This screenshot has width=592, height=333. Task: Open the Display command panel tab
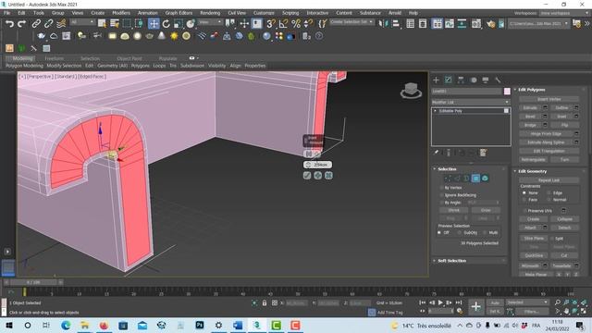tap(486, 80)
